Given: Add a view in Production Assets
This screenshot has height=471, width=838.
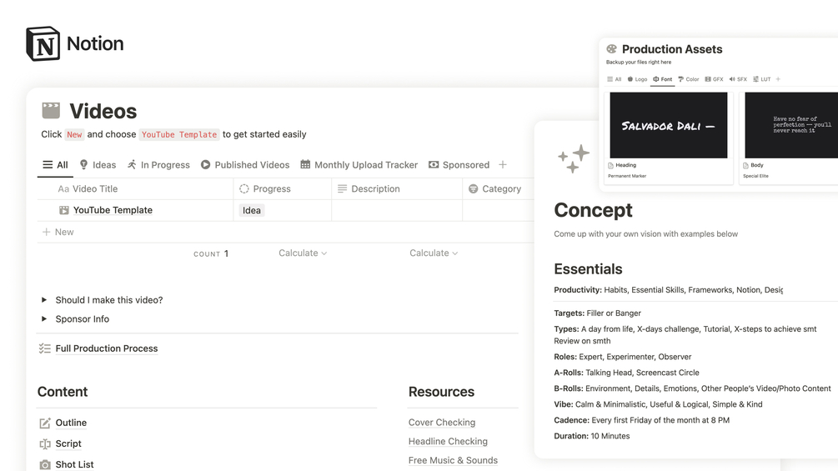Looking at the screenshot, I should click(x=778, y=79).
